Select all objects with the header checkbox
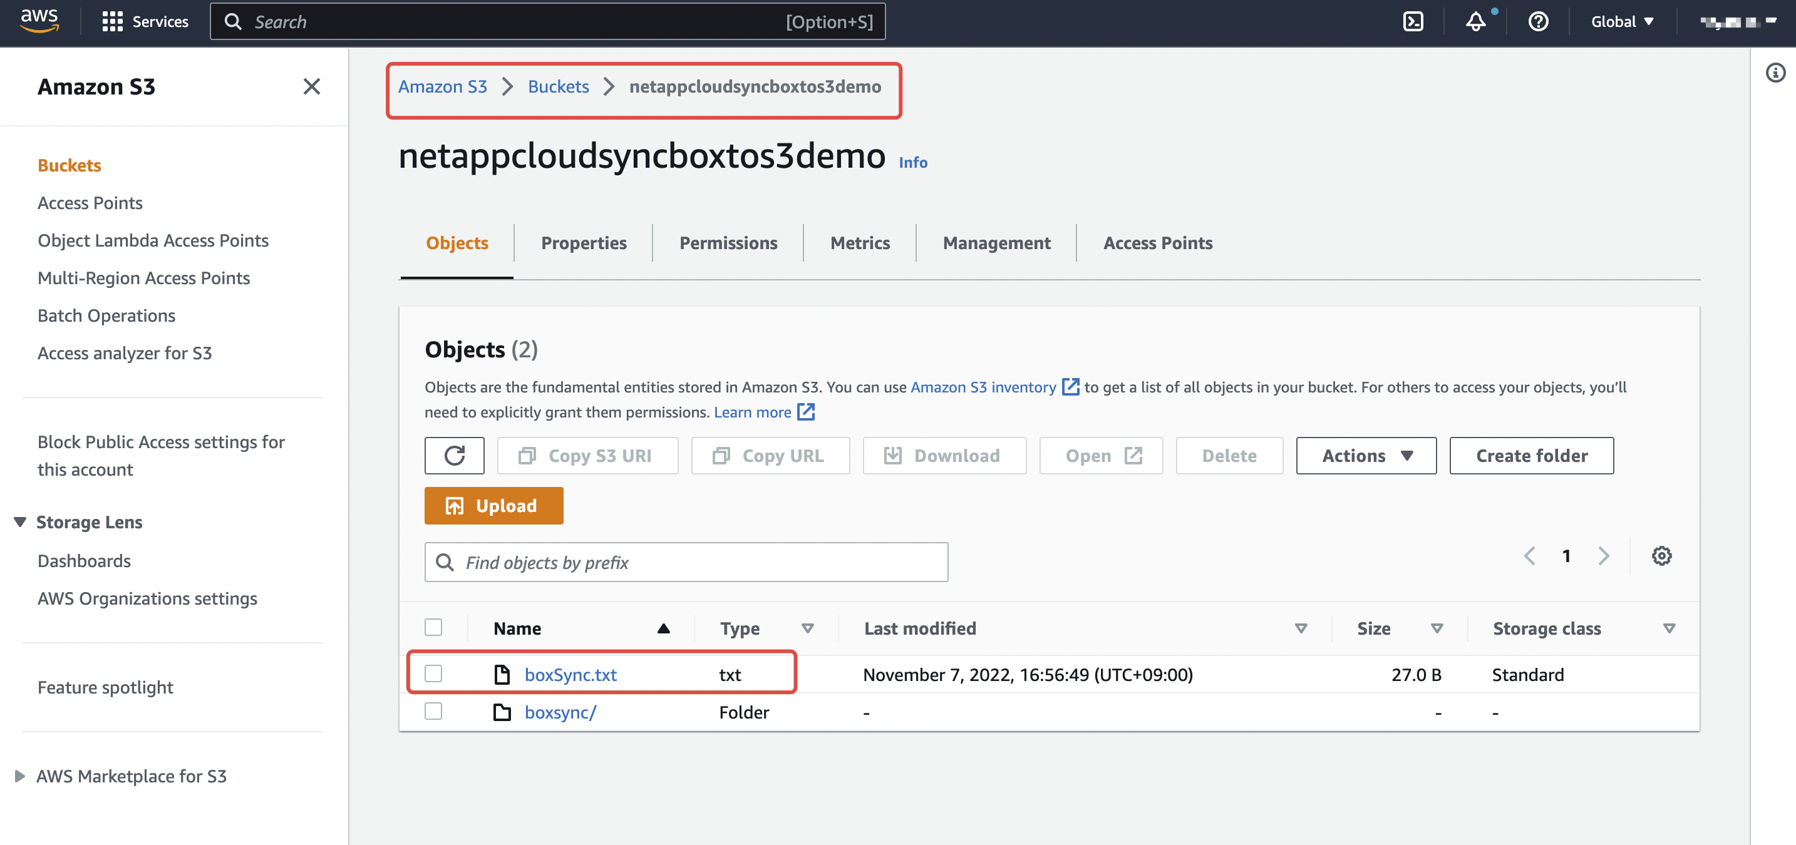1796x845 pixels. [433, 627]
